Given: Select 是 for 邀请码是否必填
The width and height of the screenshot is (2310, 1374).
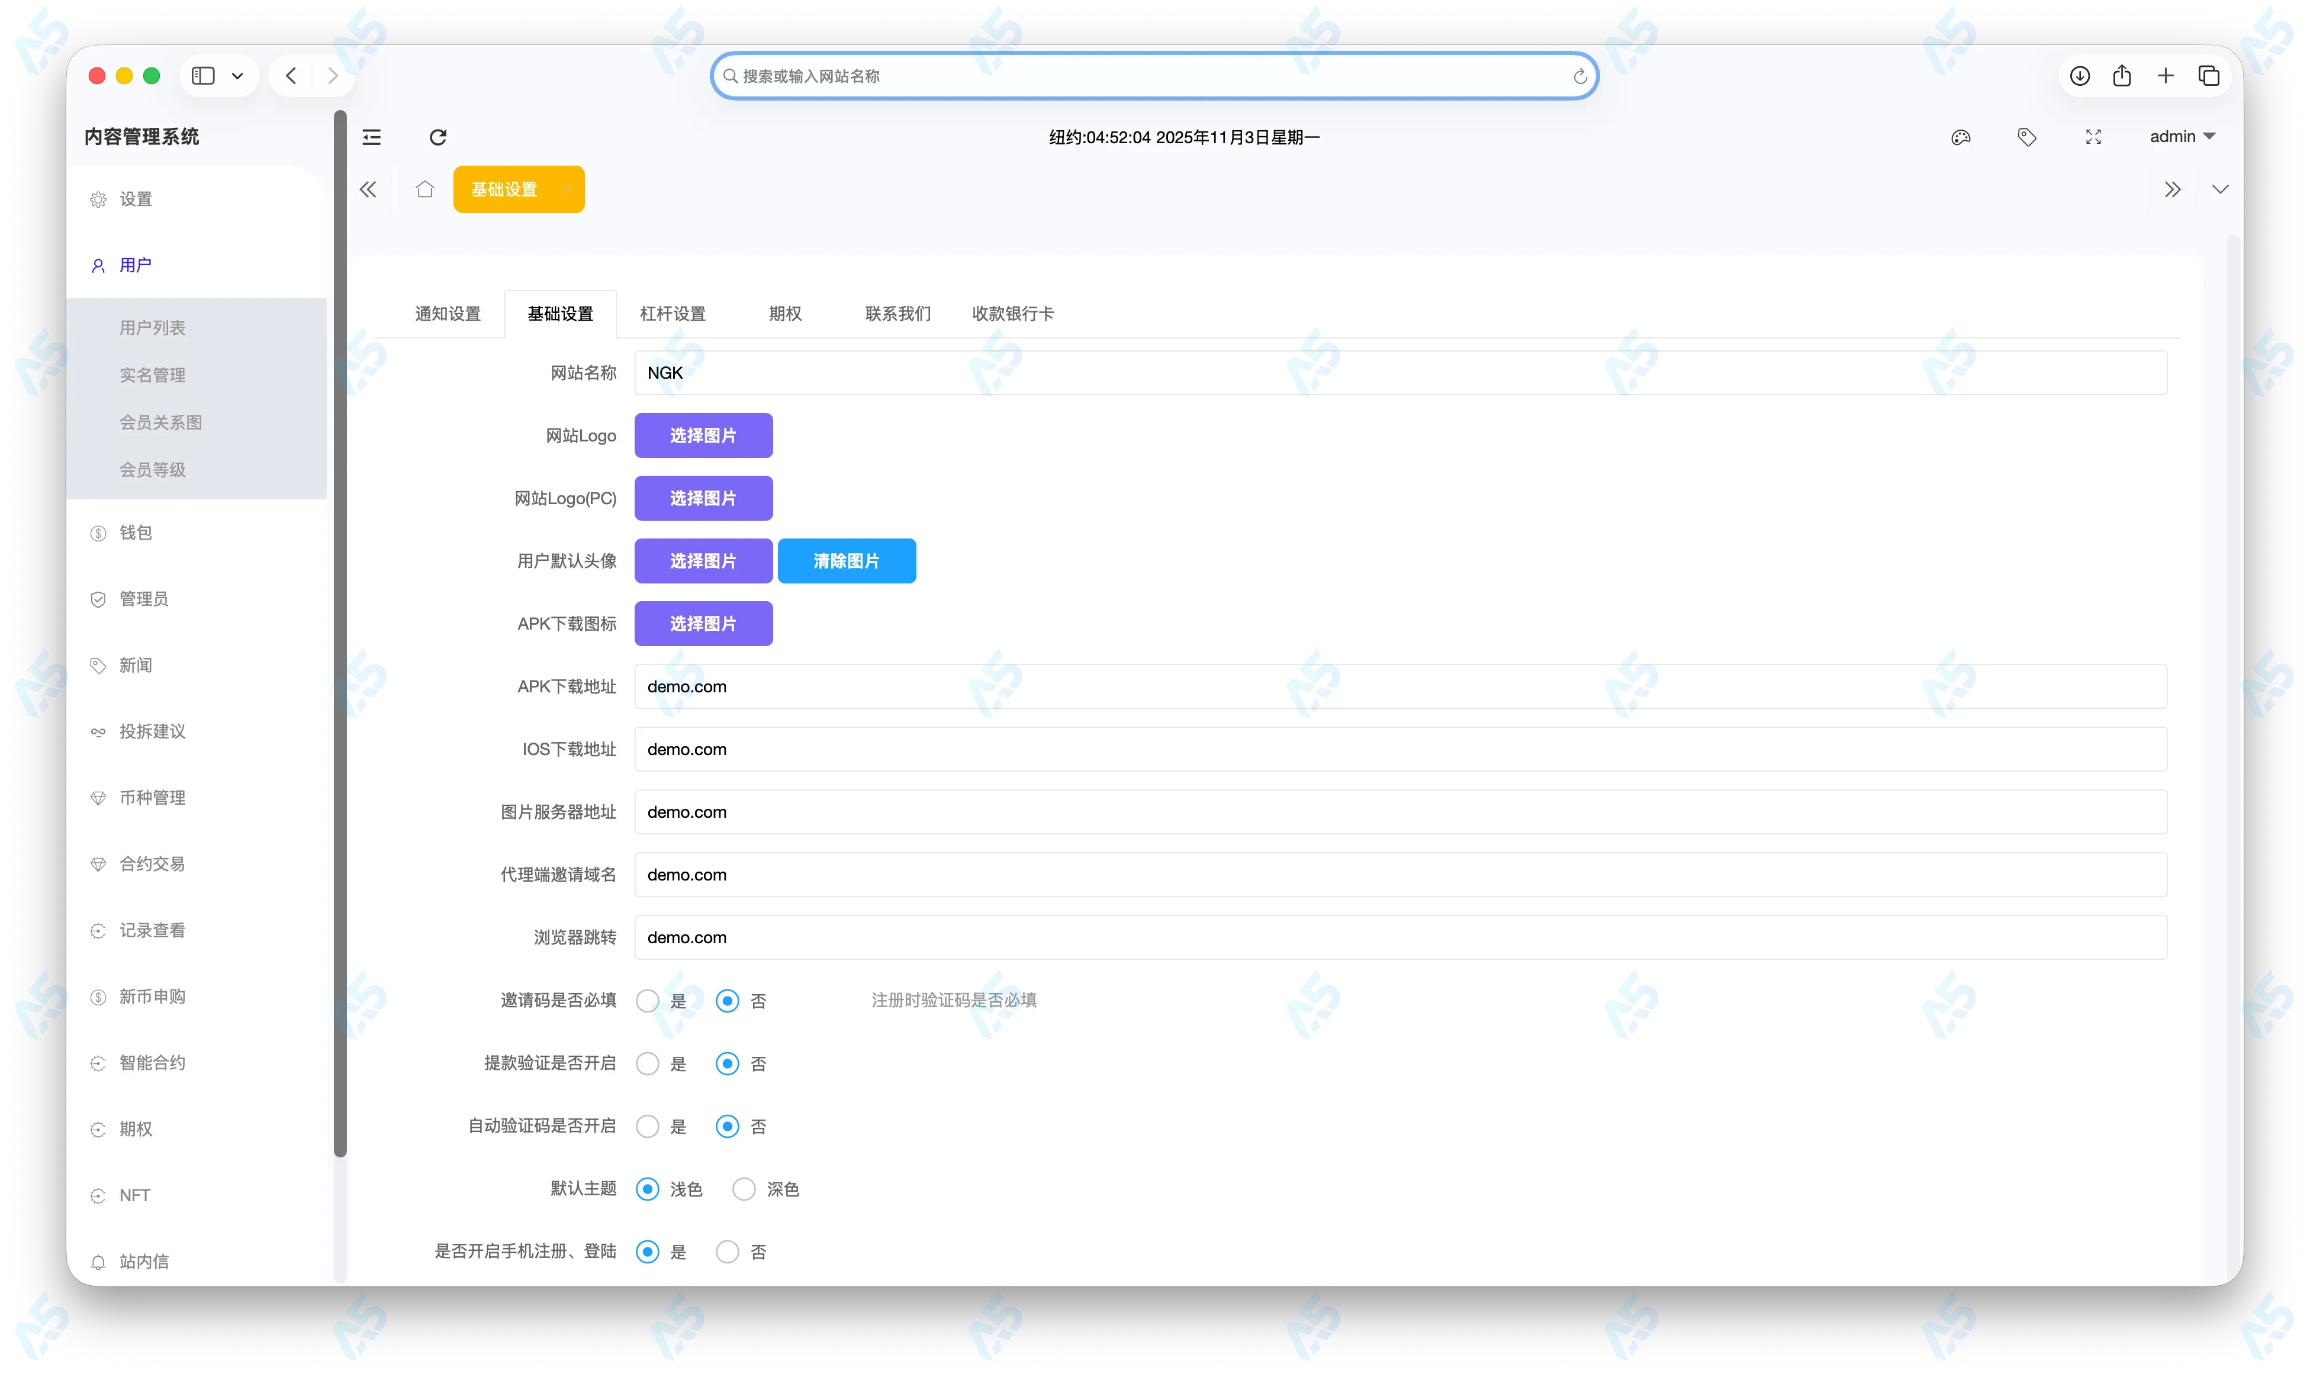Looking at the screenshot, I should 648,1001.
